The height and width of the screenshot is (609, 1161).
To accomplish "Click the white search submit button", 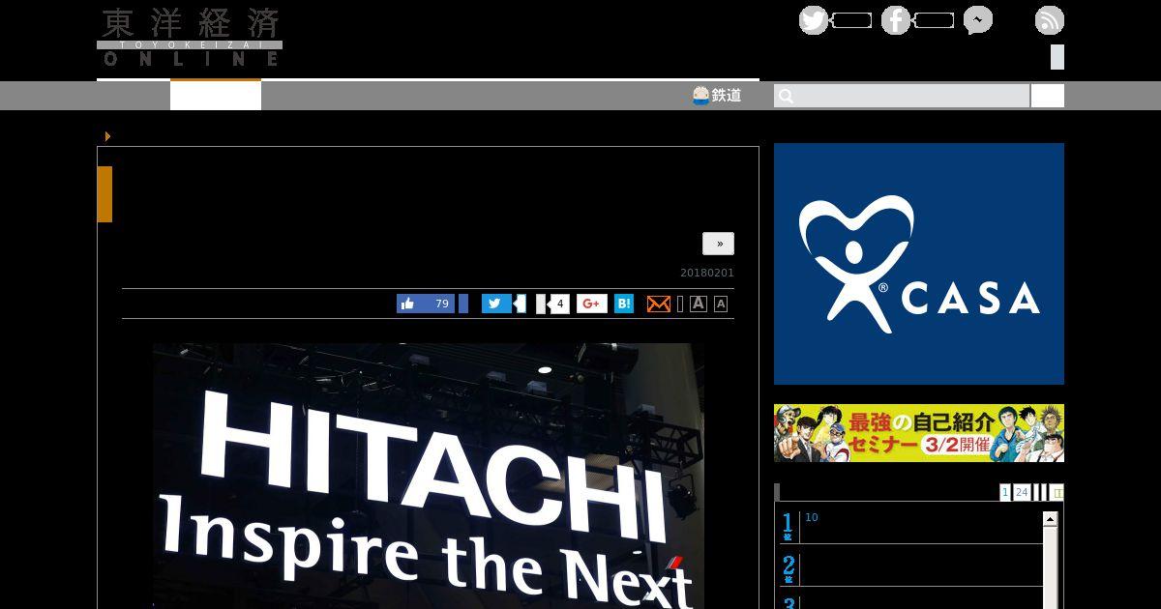I will 1048,96.
